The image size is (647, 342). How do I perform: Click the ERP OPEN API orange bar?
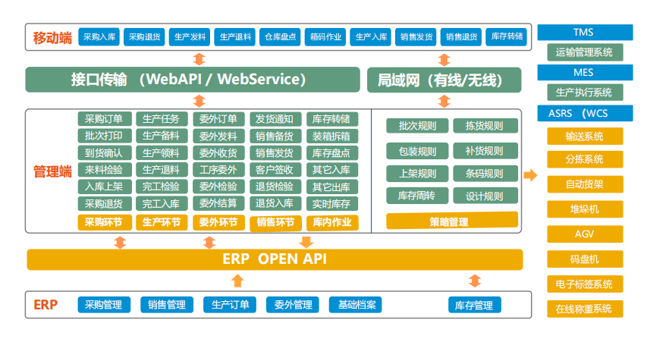[x=275, y=259]
